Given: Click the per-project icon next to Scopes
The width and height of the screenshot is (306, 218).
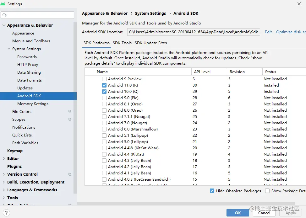Looking at the screenshot, I should point(70,119).
